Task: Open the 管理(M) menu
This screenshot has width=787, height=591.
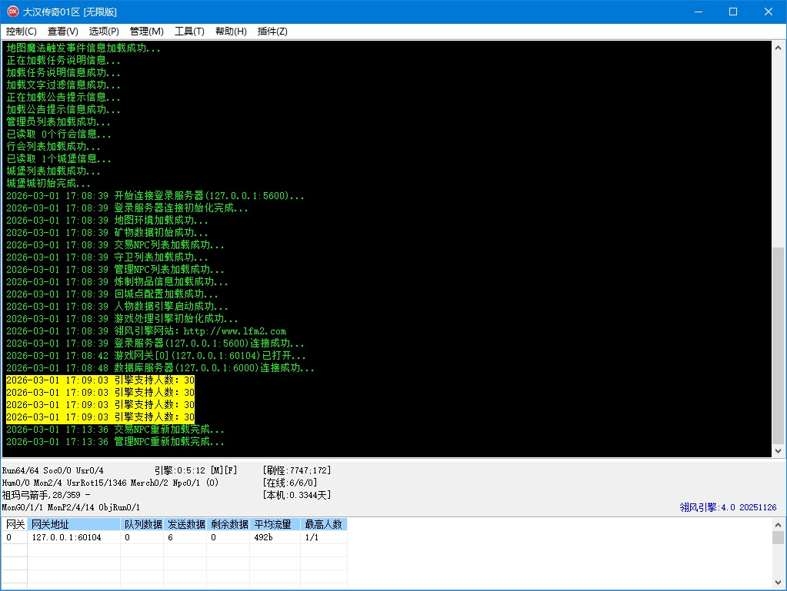Action: tap(147, 32)
